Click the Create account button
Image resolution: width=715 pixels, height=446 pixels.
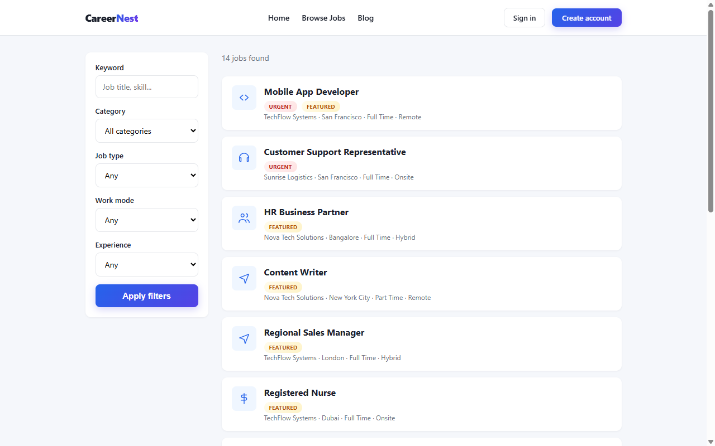pos(587,18)
